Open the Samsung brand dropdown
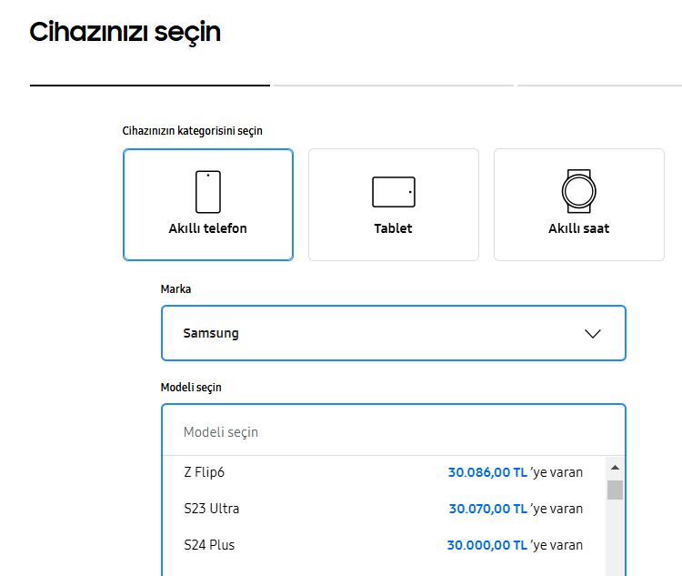The image size is (682, 576). (394, 333)
